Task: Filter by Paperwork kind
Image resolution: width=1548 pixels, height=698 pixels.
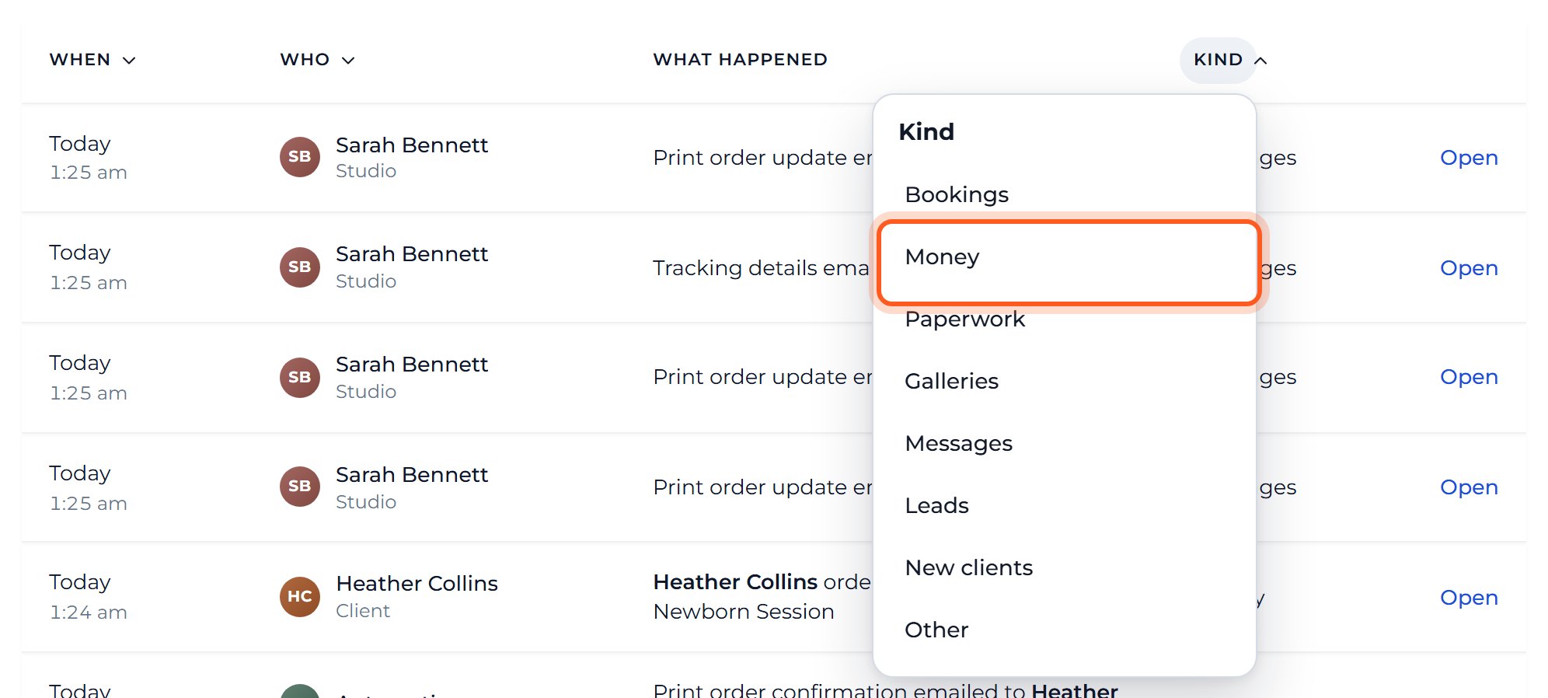Action: [x=1065, y=319]
